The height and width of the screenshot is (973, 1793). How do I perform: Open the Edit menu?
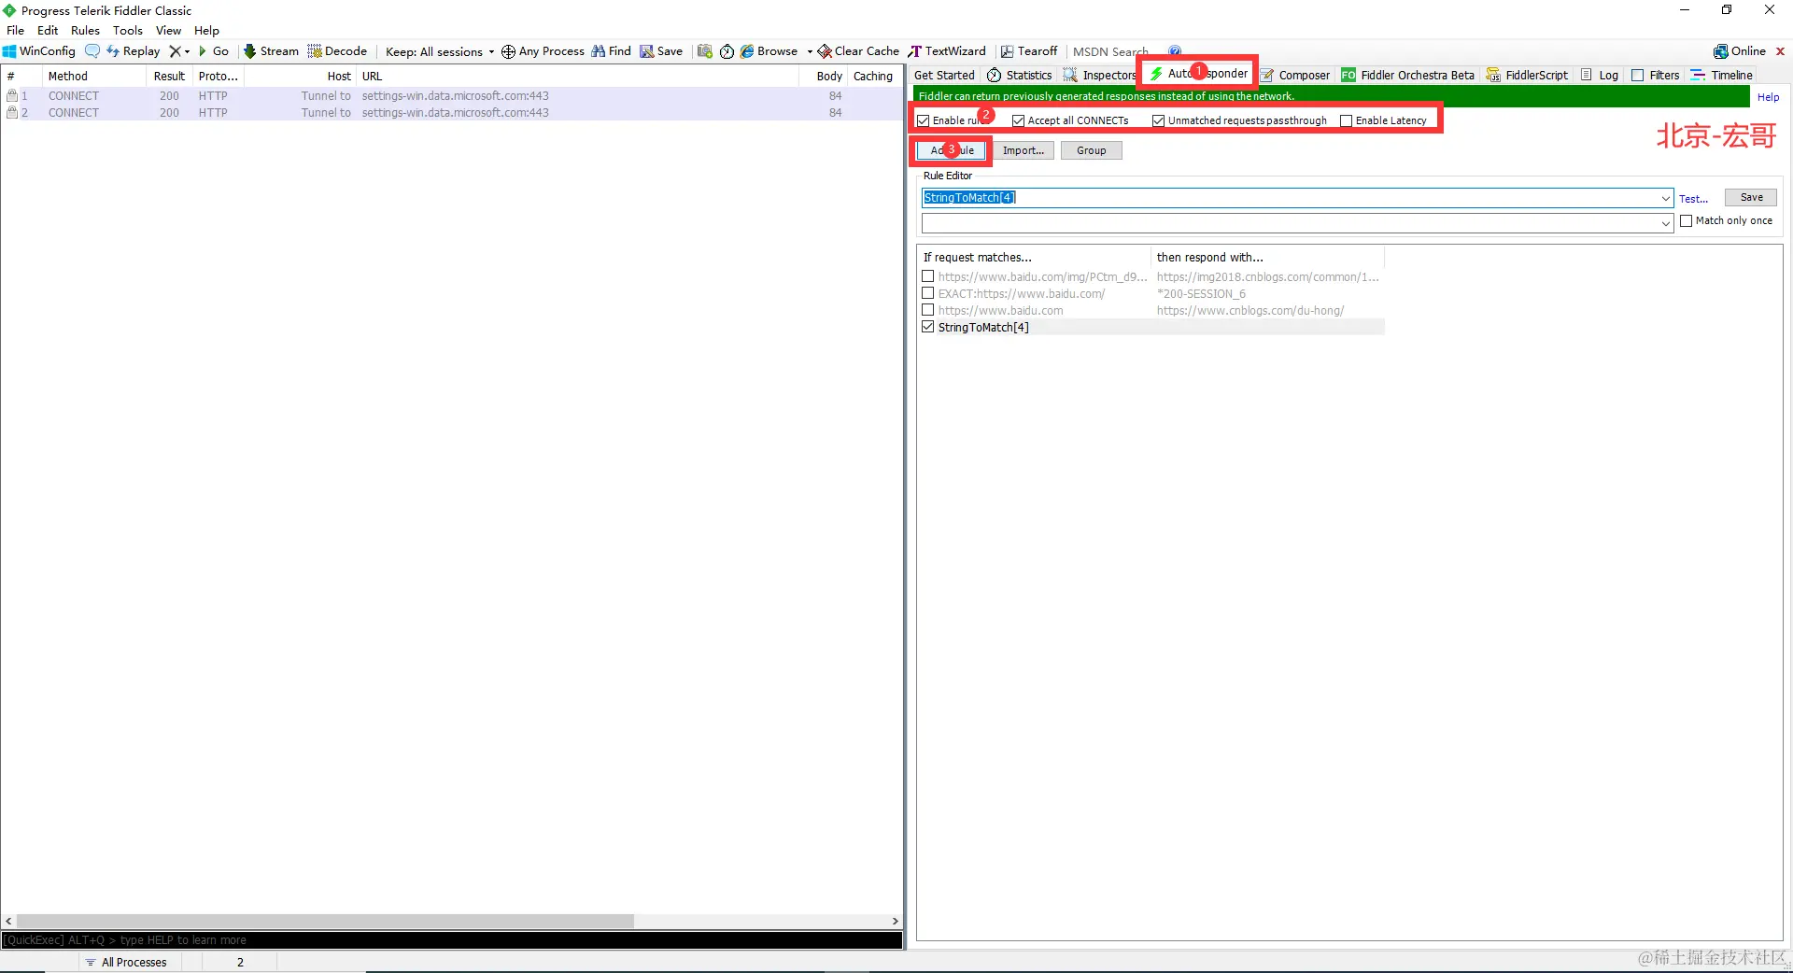click(x=48, y=30)
